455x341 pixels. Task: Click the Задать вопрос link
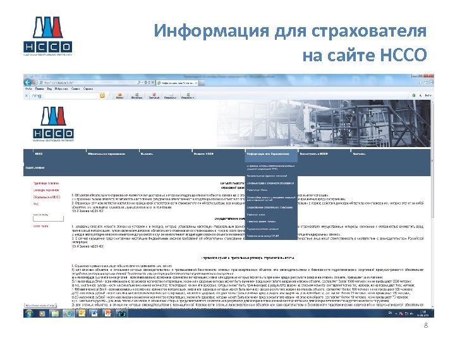point(35,167)
